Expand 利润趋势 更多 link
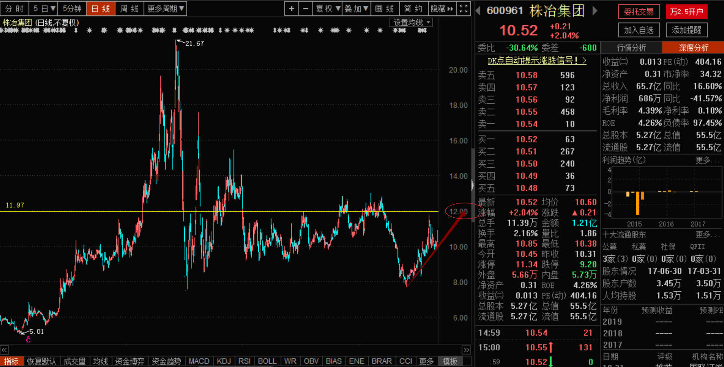The width and height of the screenshot is (724, 367). (x=707, y=160)
